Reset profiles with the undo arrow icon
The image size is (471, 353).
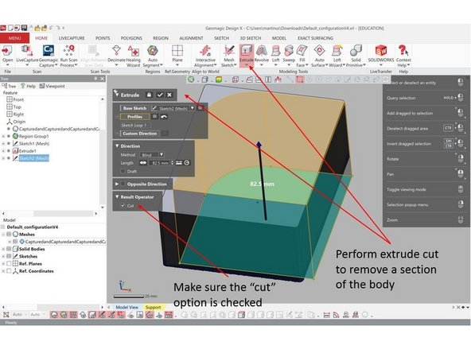point(164,117)
